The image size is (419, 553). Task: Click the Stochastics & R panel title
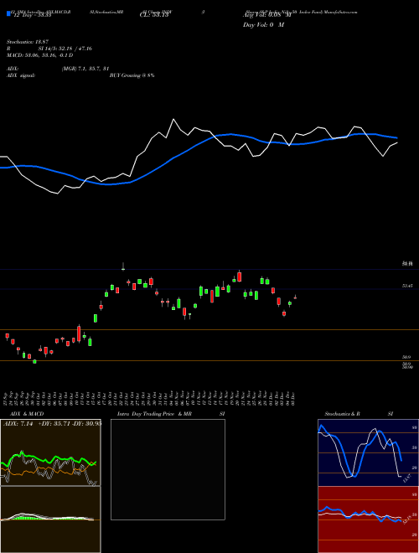[x=343, y=414]
